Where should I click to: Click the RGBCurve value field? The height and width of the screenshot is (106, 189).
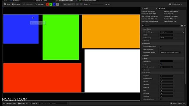click(166, 87)
